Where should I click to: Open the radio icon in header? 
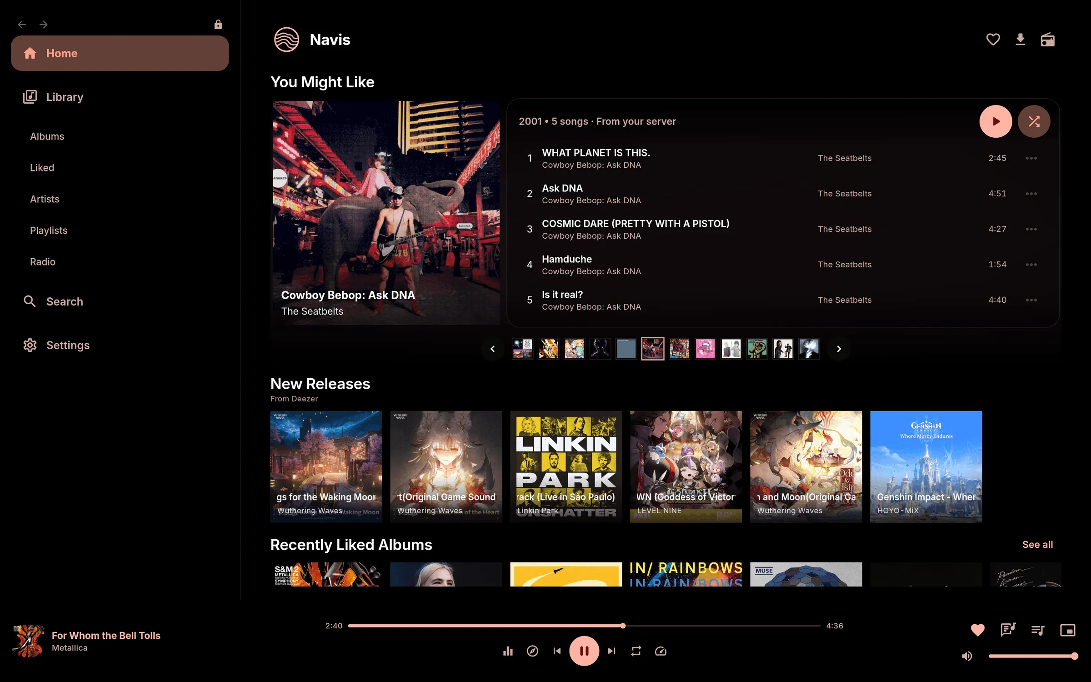(1047, 40)
